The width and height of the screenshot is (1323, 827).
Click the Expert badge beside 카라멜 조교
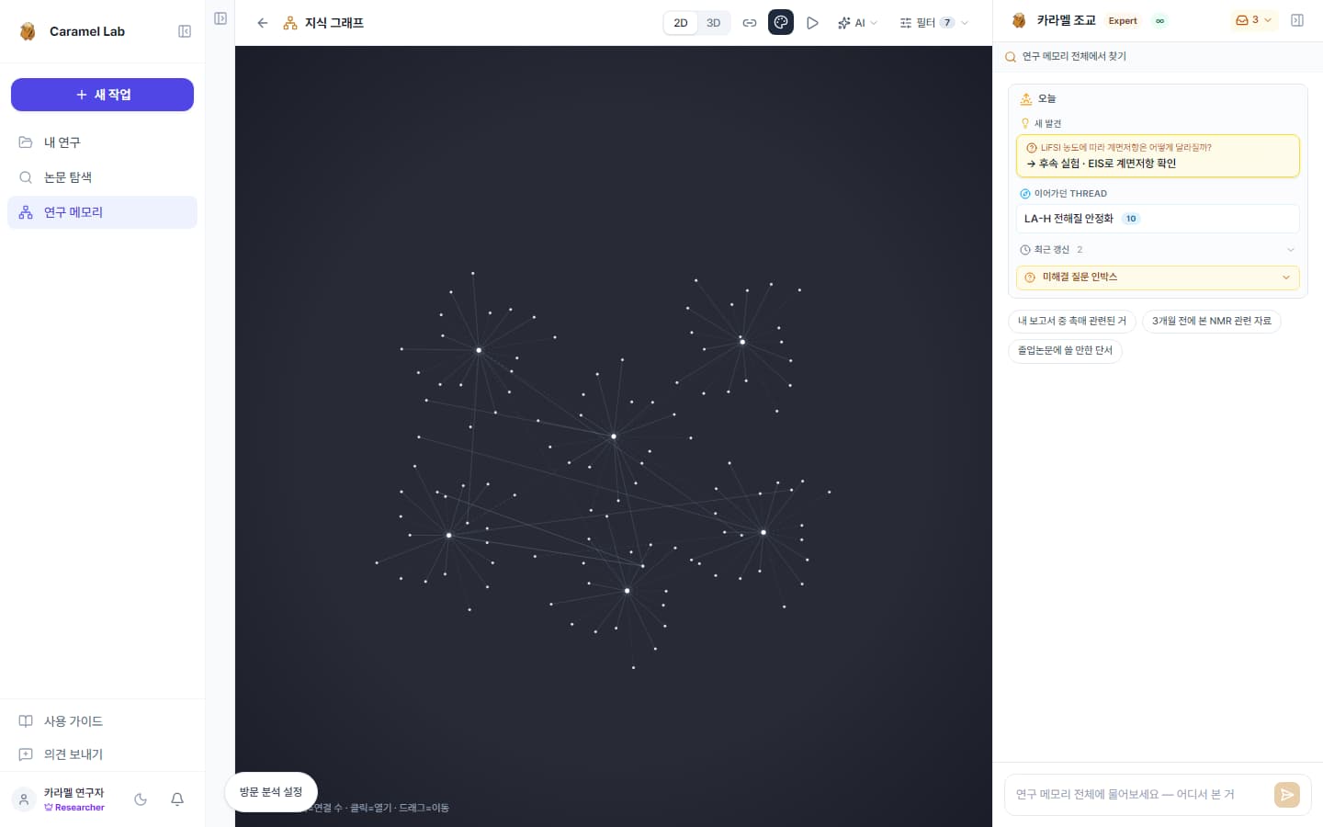click(x=1123, y=21)
